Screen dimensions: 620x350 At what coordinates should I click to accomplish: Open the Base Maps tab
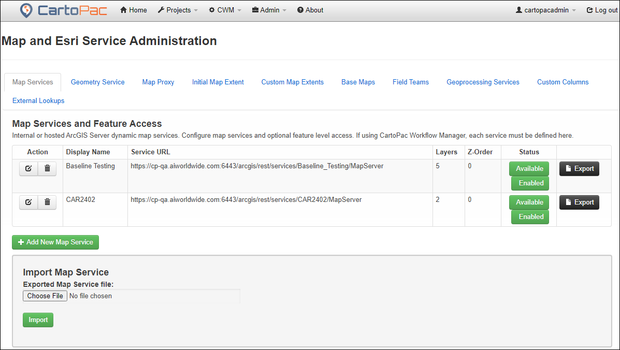coord(358,82)
